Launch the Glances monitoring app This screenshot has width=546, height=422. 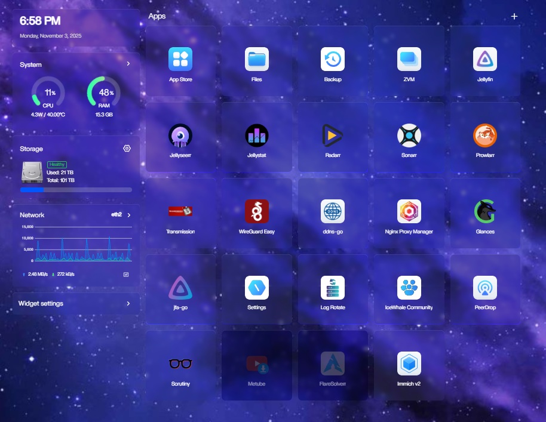pos(485,212)
